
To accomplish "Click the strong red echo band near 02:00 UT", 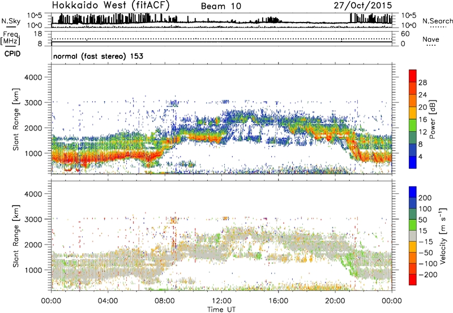I will click(79, 158).
